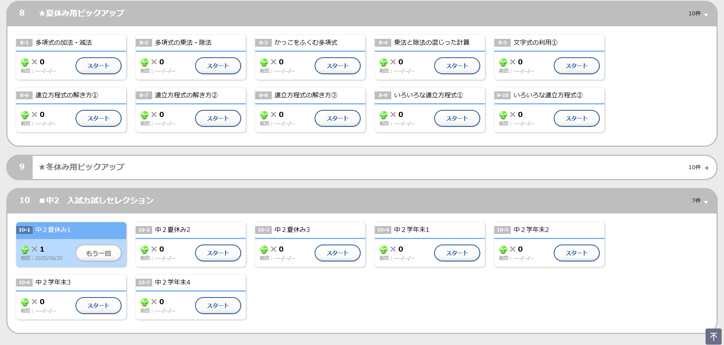Click the ★夏休み用ピックアップ section header
Viewport: 724px width, 345px height.
click(81, 13)
